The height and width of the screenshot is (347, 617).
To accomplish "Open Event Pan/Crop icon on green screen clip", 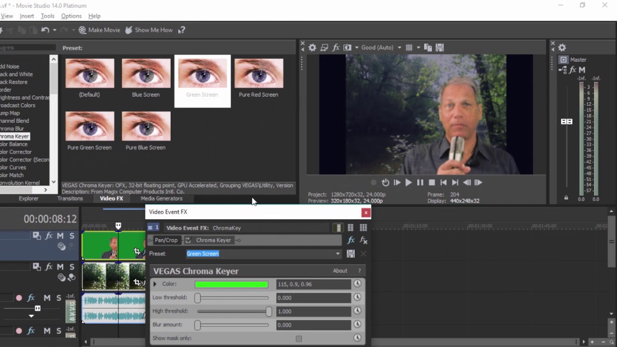I will [137, 252].
